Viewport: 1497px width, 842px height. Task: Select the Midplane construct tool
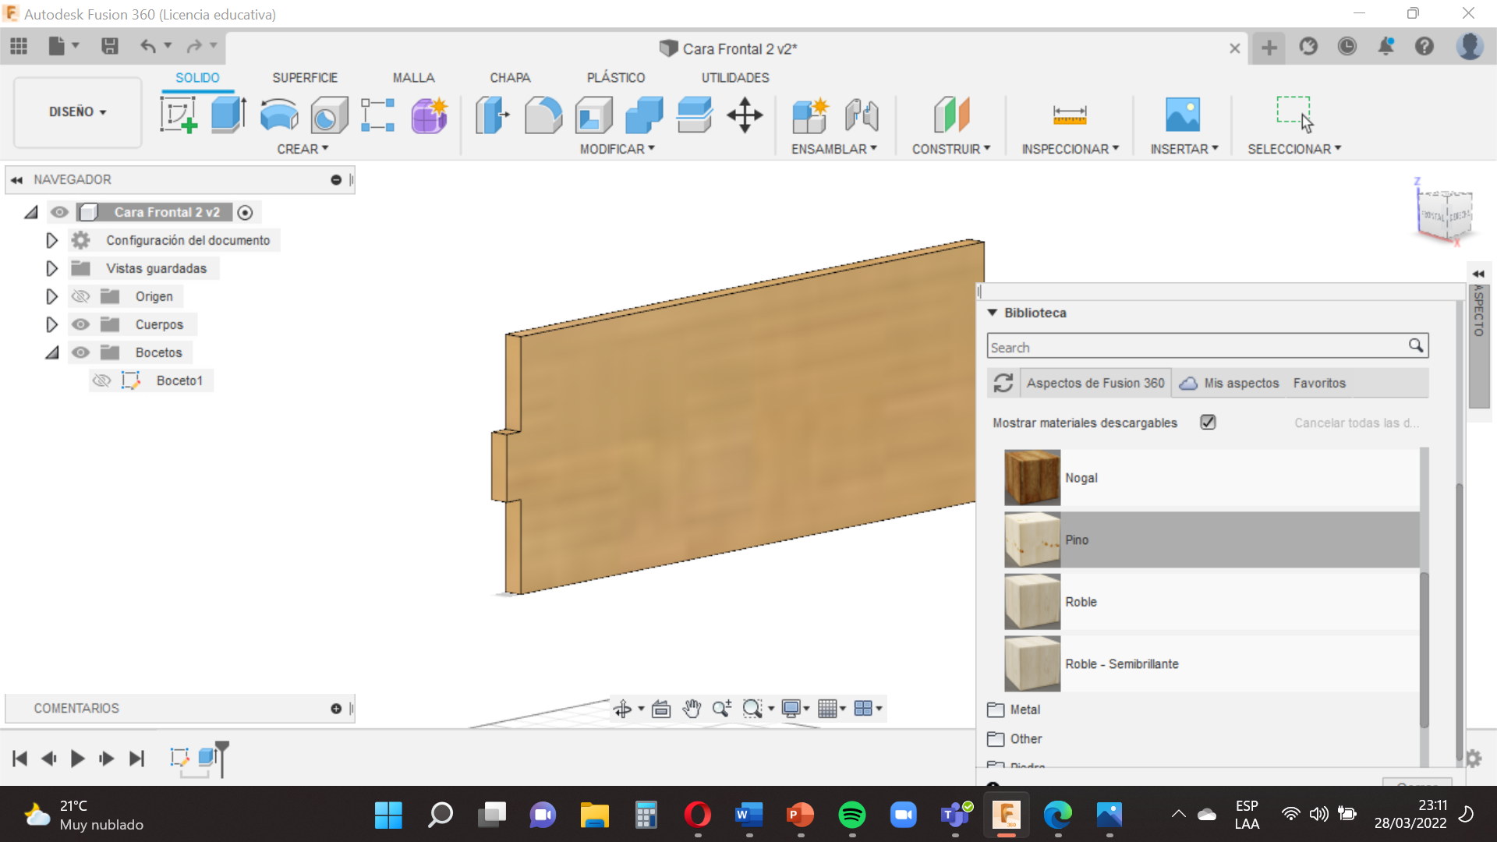(951, 115)
